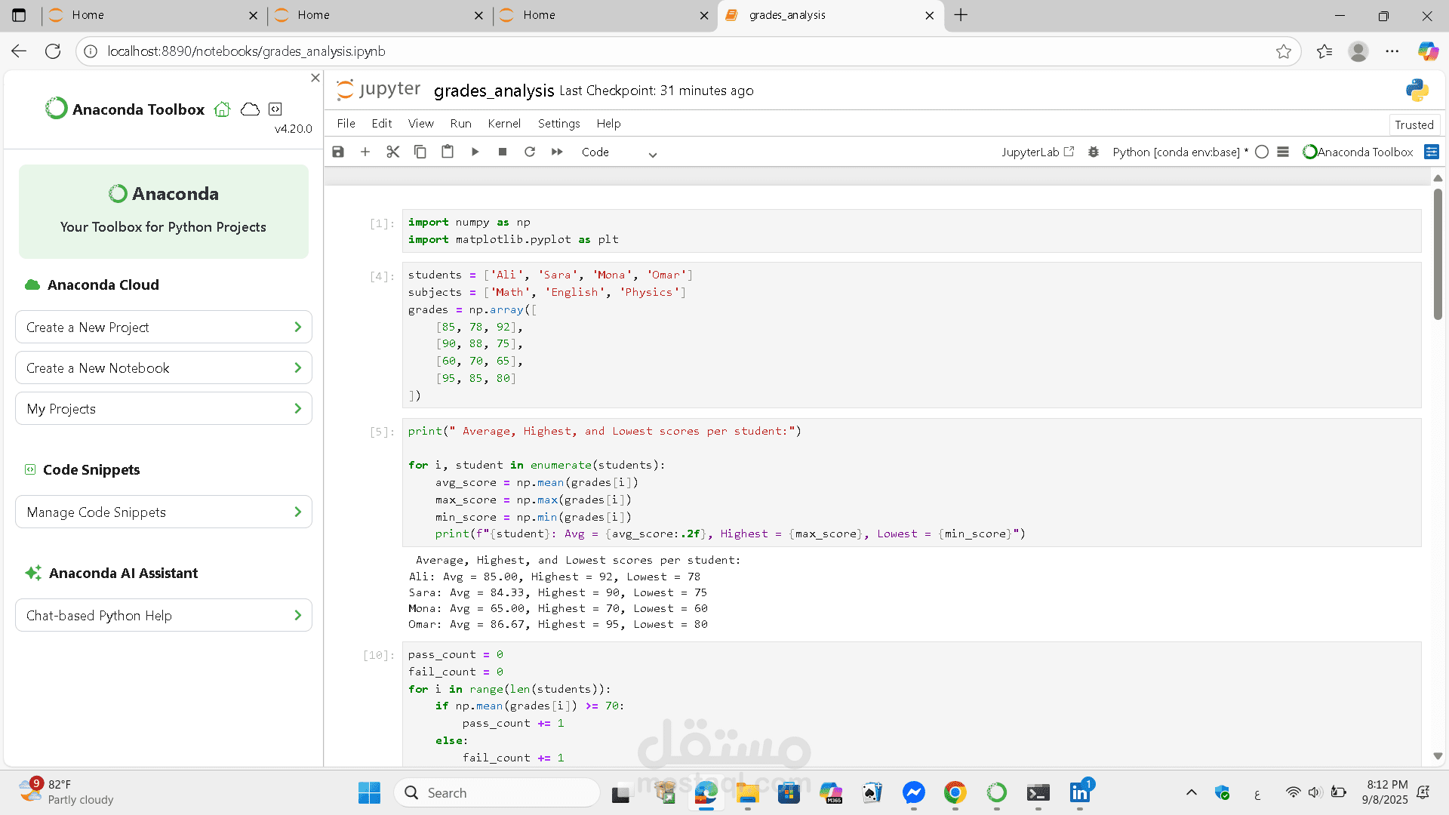
Task: Click the Python logo icon at top right
Action: tap(1417, 91)
